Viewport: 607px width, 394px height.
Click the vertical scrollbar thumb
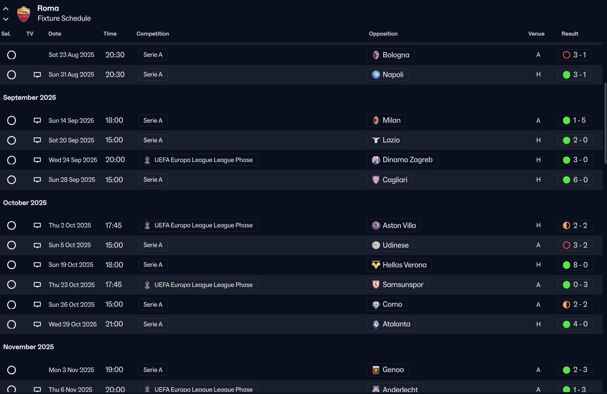tap(605, 124)
